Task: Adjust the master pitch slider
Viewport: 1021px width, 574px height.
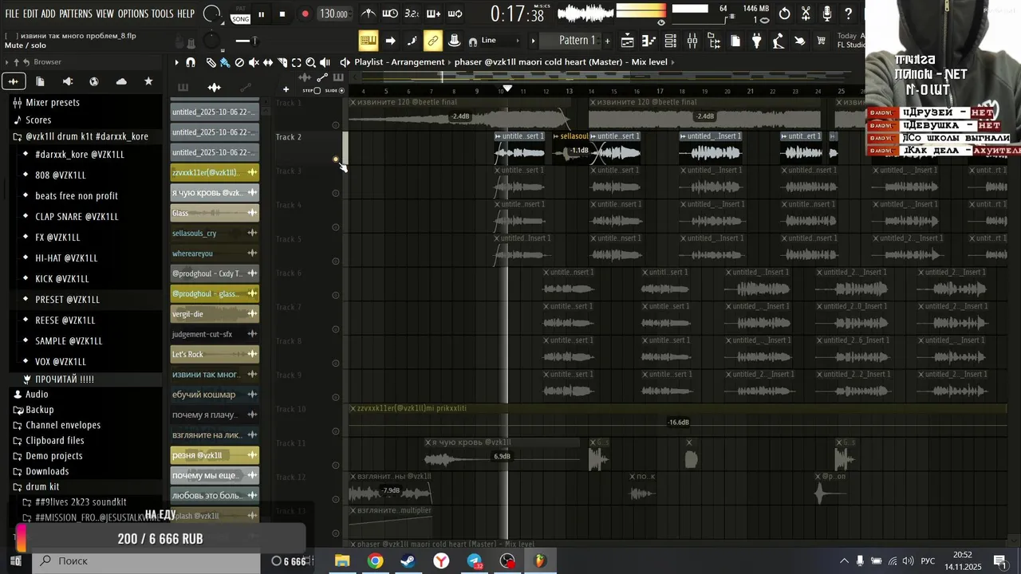Action: [247, 41]
